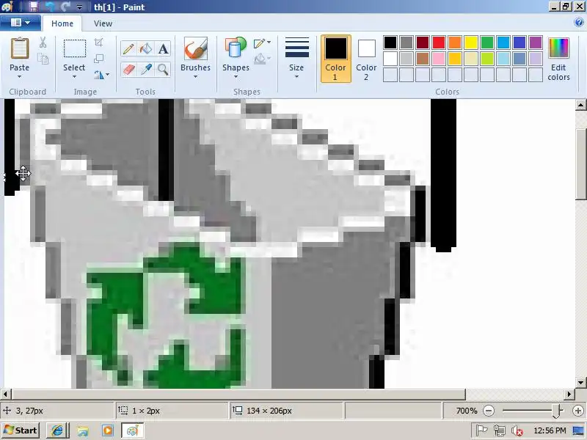The height and width of the screenshot is (440, 587).
Task: Expand the Brushes dropdown arrow
Action: (x=195, y=77)
